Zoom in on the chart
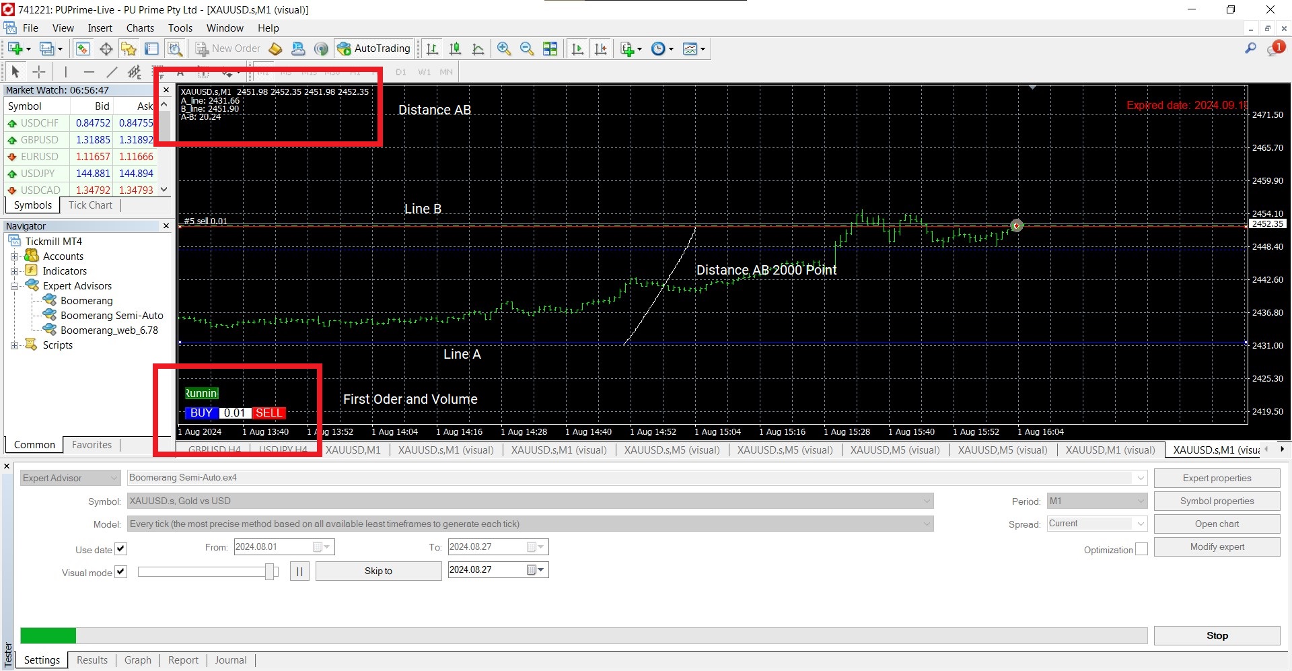This screenshot has width=1292, height=671. point(503,48)
